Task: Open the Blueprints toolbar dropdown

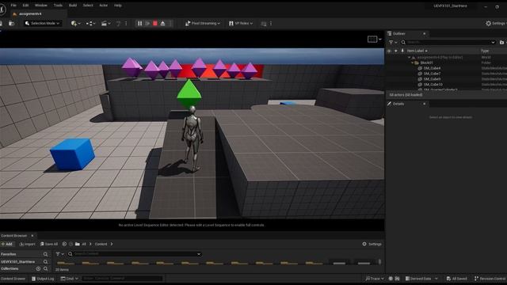Action: pos(90,23)
